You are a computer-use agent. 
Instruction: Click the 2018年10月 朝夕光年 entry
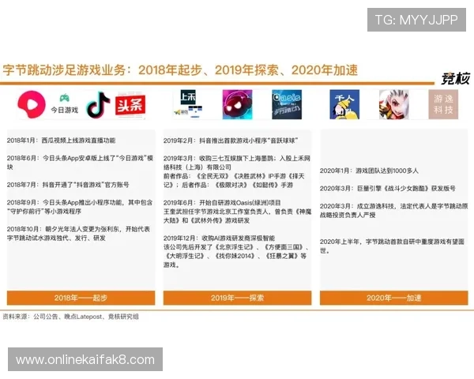click(78, 234)
